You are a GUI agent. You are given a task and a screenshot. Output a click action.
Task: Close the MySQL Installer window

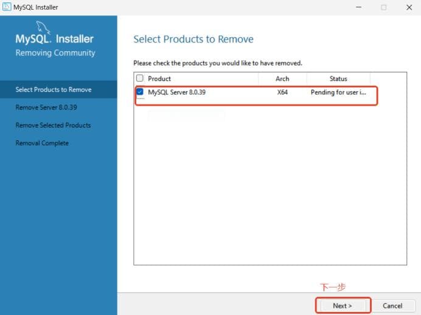[409, 7]
